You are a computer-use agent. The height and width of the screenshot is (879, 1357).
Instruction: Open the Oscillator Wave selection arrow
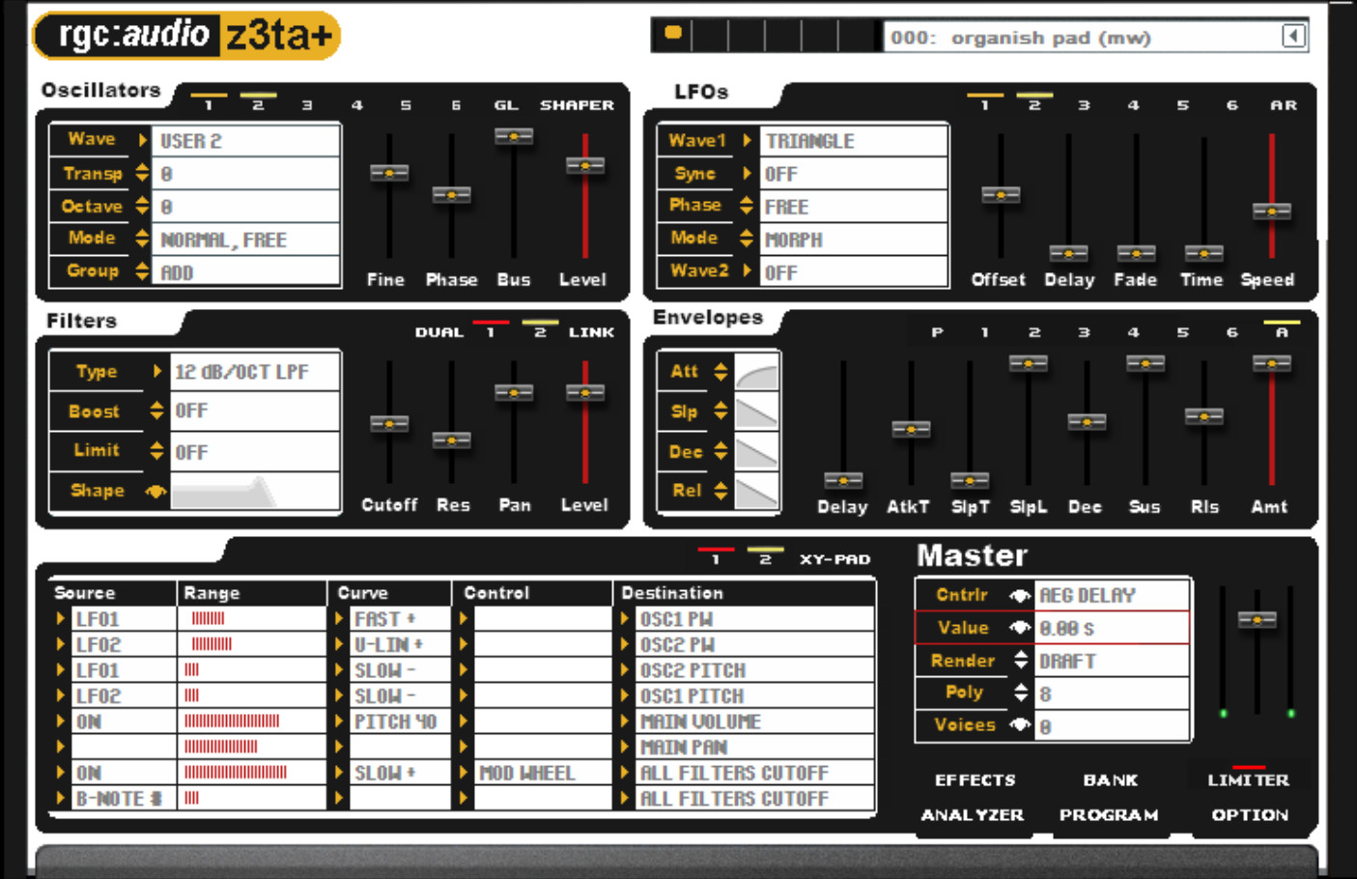143,140
